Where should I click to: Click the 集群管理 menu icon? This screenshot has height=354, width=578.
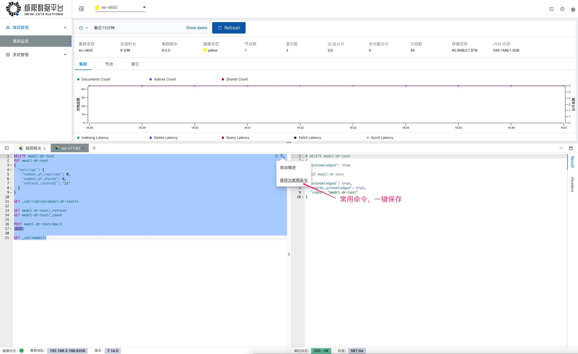click(x=8, y=27)
